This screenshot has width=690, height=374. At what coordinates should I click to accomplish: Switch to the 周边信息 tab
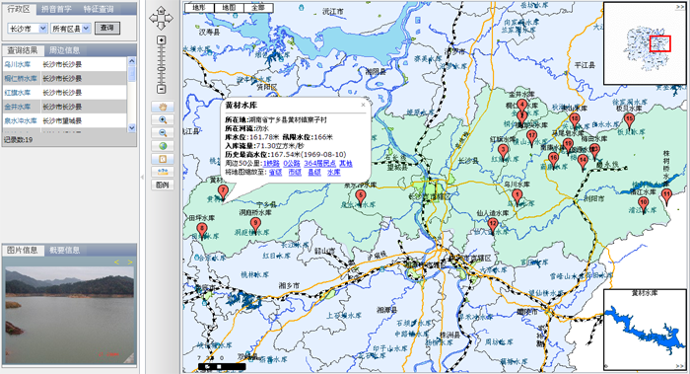pyautogui.click(x=64, y=50)
